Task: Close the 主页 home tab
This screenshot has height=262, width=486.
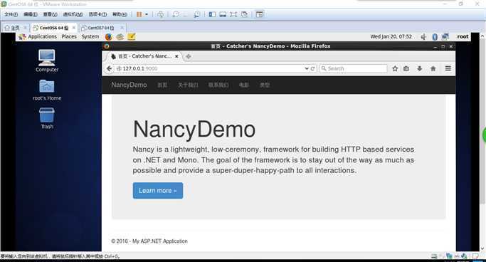Action: pyautogui.click(x=25, y=28)
